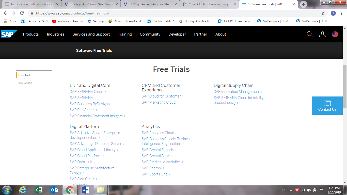Open the SAP Crystal Reports link
The height and width of the screenshot is (195, 347).
(158, 150)
